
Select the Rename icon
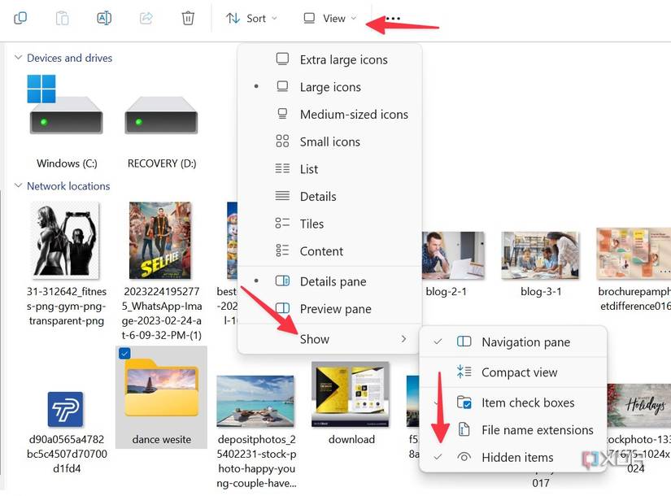[104, 18]
